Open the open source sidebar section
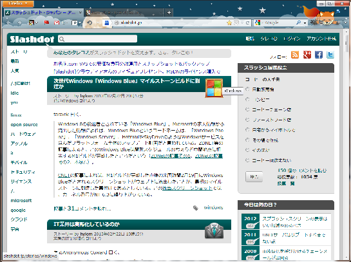This screenshot has width=351, height=262. pyautogui.click(x=24, y=125)
